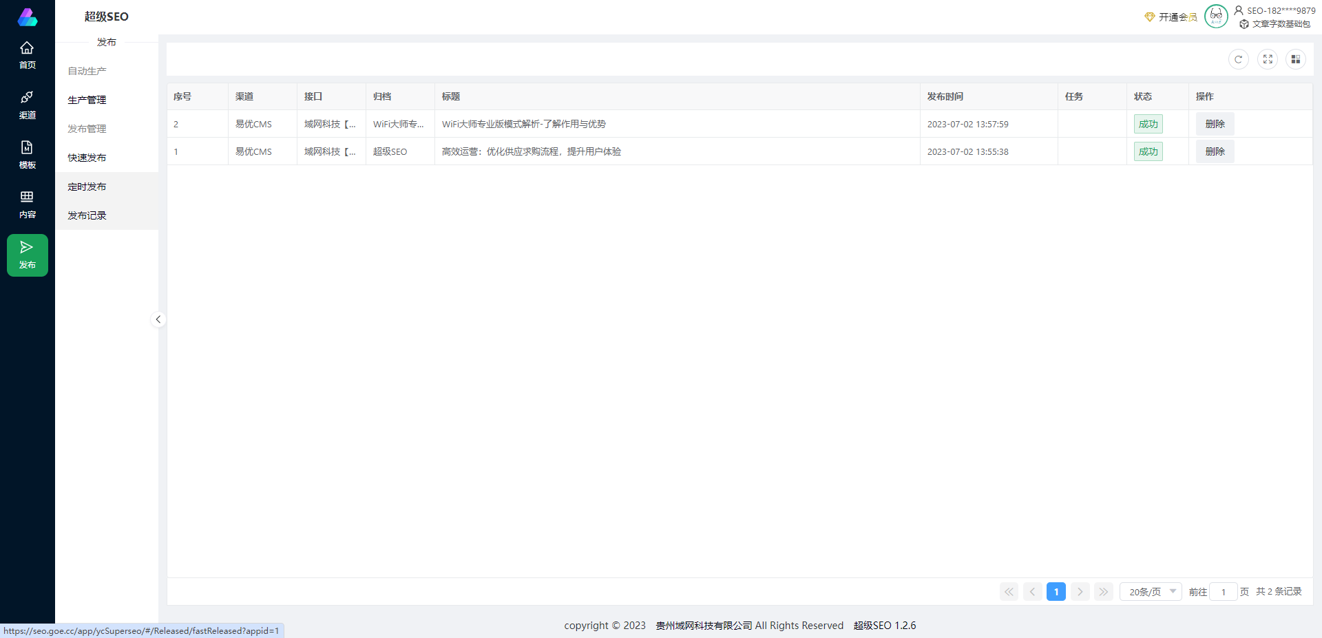Click timestamp 2023-07-02 13:55:38
The height and width of the screenshot is (638, 1322).
click(967, 151)
